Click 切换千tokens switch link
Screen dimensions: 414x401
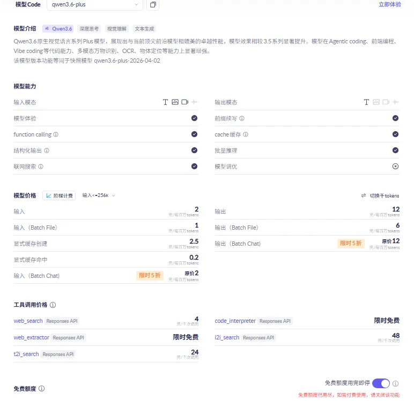380,195
